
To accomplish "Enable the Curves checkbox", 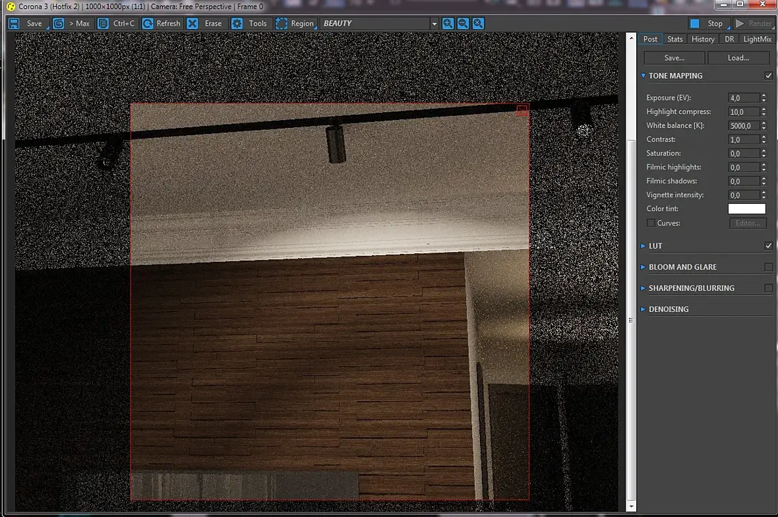I will coord(651,224).
